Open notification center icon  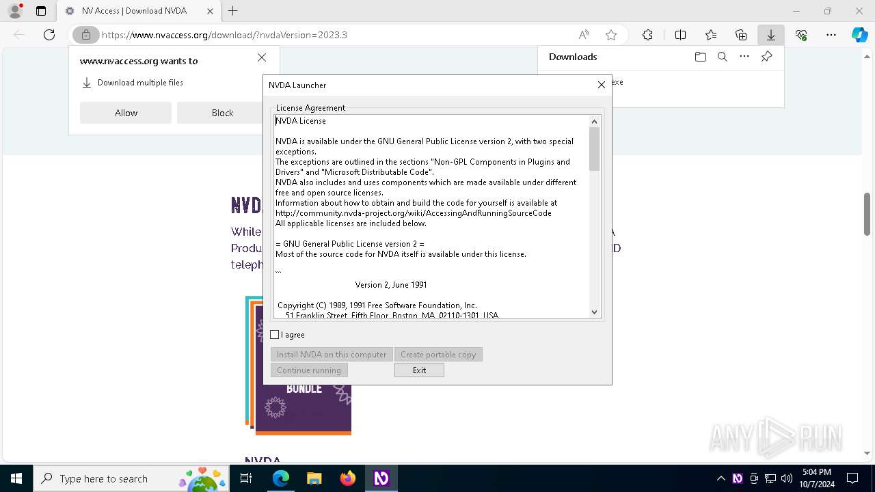click(852, 478)
